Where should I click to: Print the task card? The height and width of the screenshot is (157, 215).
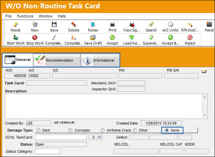click(x=112, y=24)
